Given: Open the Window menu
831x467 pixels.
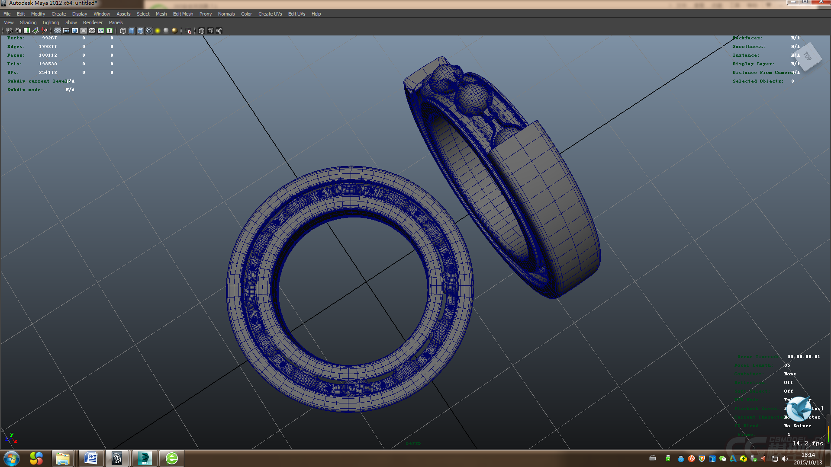Looking at the screenshot, I should coord(102,14).
